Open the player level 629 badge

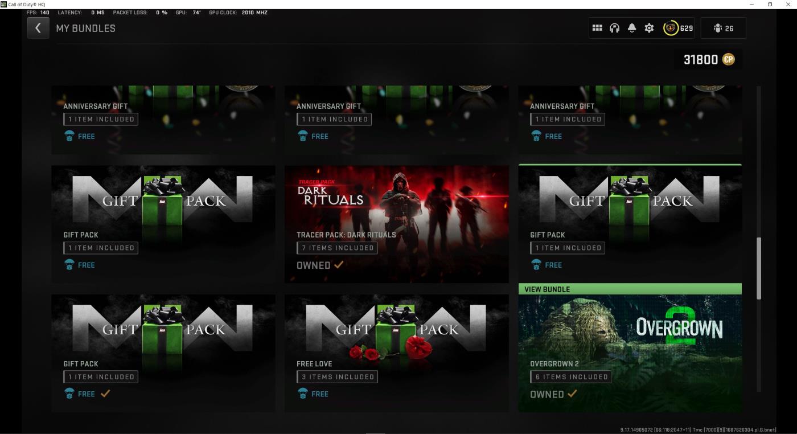pyautogui.click(x=679, y=28)
